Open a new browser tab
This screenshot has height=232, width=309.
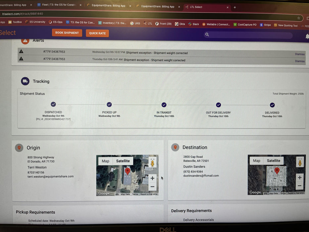point(235,7)
